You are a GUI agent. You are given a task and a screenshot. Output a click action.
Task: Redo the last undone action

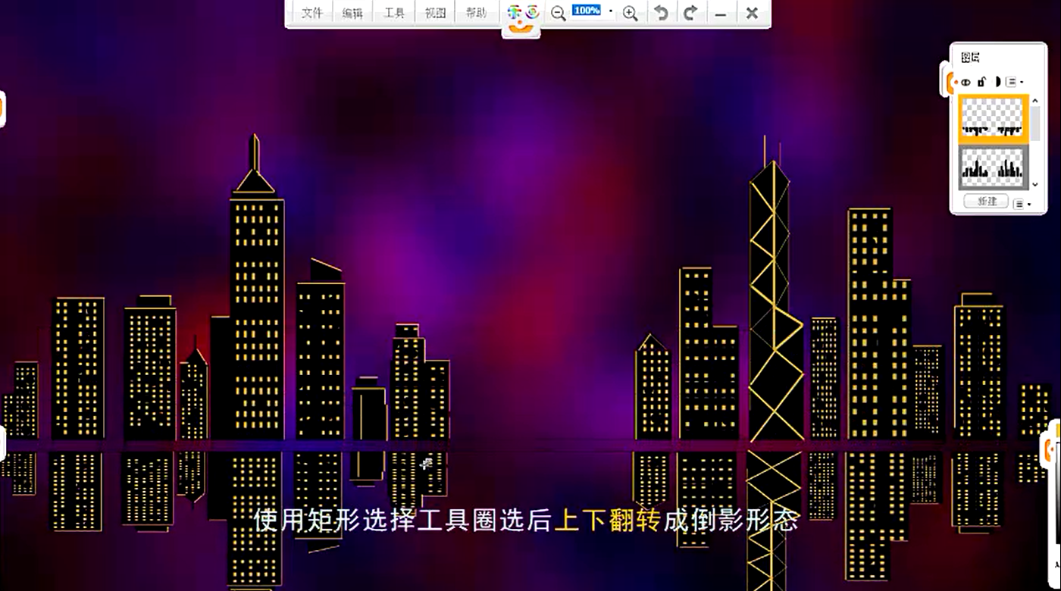click(x=690, y=13)
